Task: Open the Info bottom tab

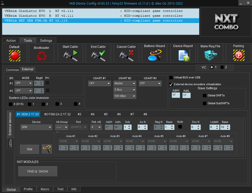Action: coord(74,189)
